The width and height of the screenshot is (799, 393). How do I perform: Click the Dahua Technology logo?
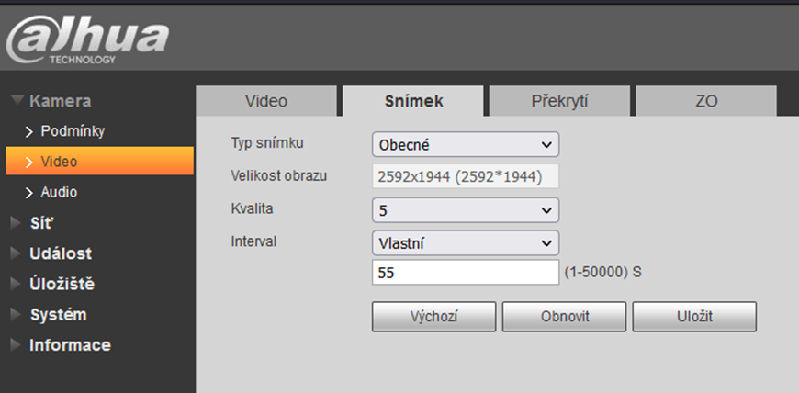87,39
